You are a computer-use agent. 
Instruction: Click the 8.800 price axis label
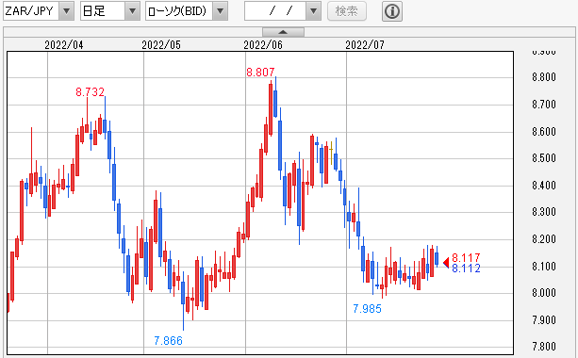pos(544,77)
